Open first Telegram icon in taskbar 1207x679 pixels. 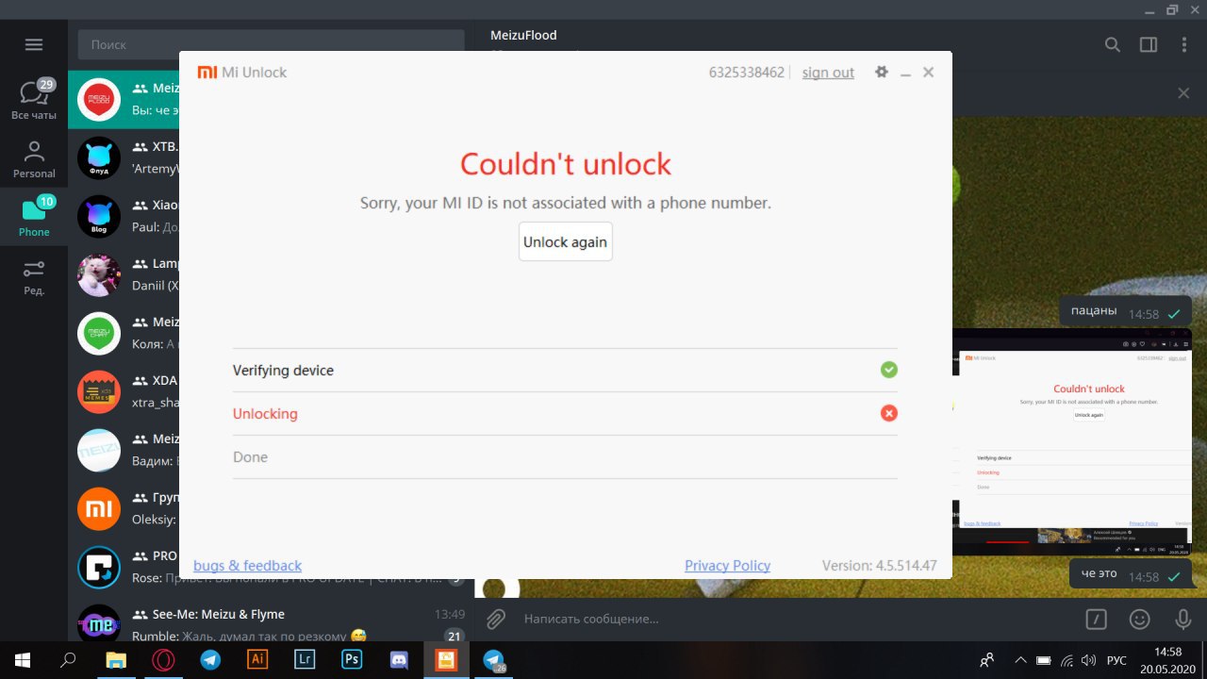(x=209, y=660)
